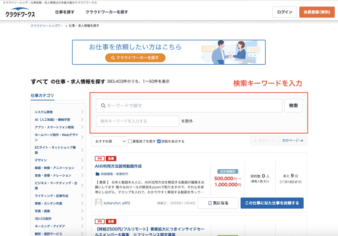This screenshot has height=236, width=338.
Task: Click the red PR badge on first job
Action: pyautogui.click(x=99, y=159)
